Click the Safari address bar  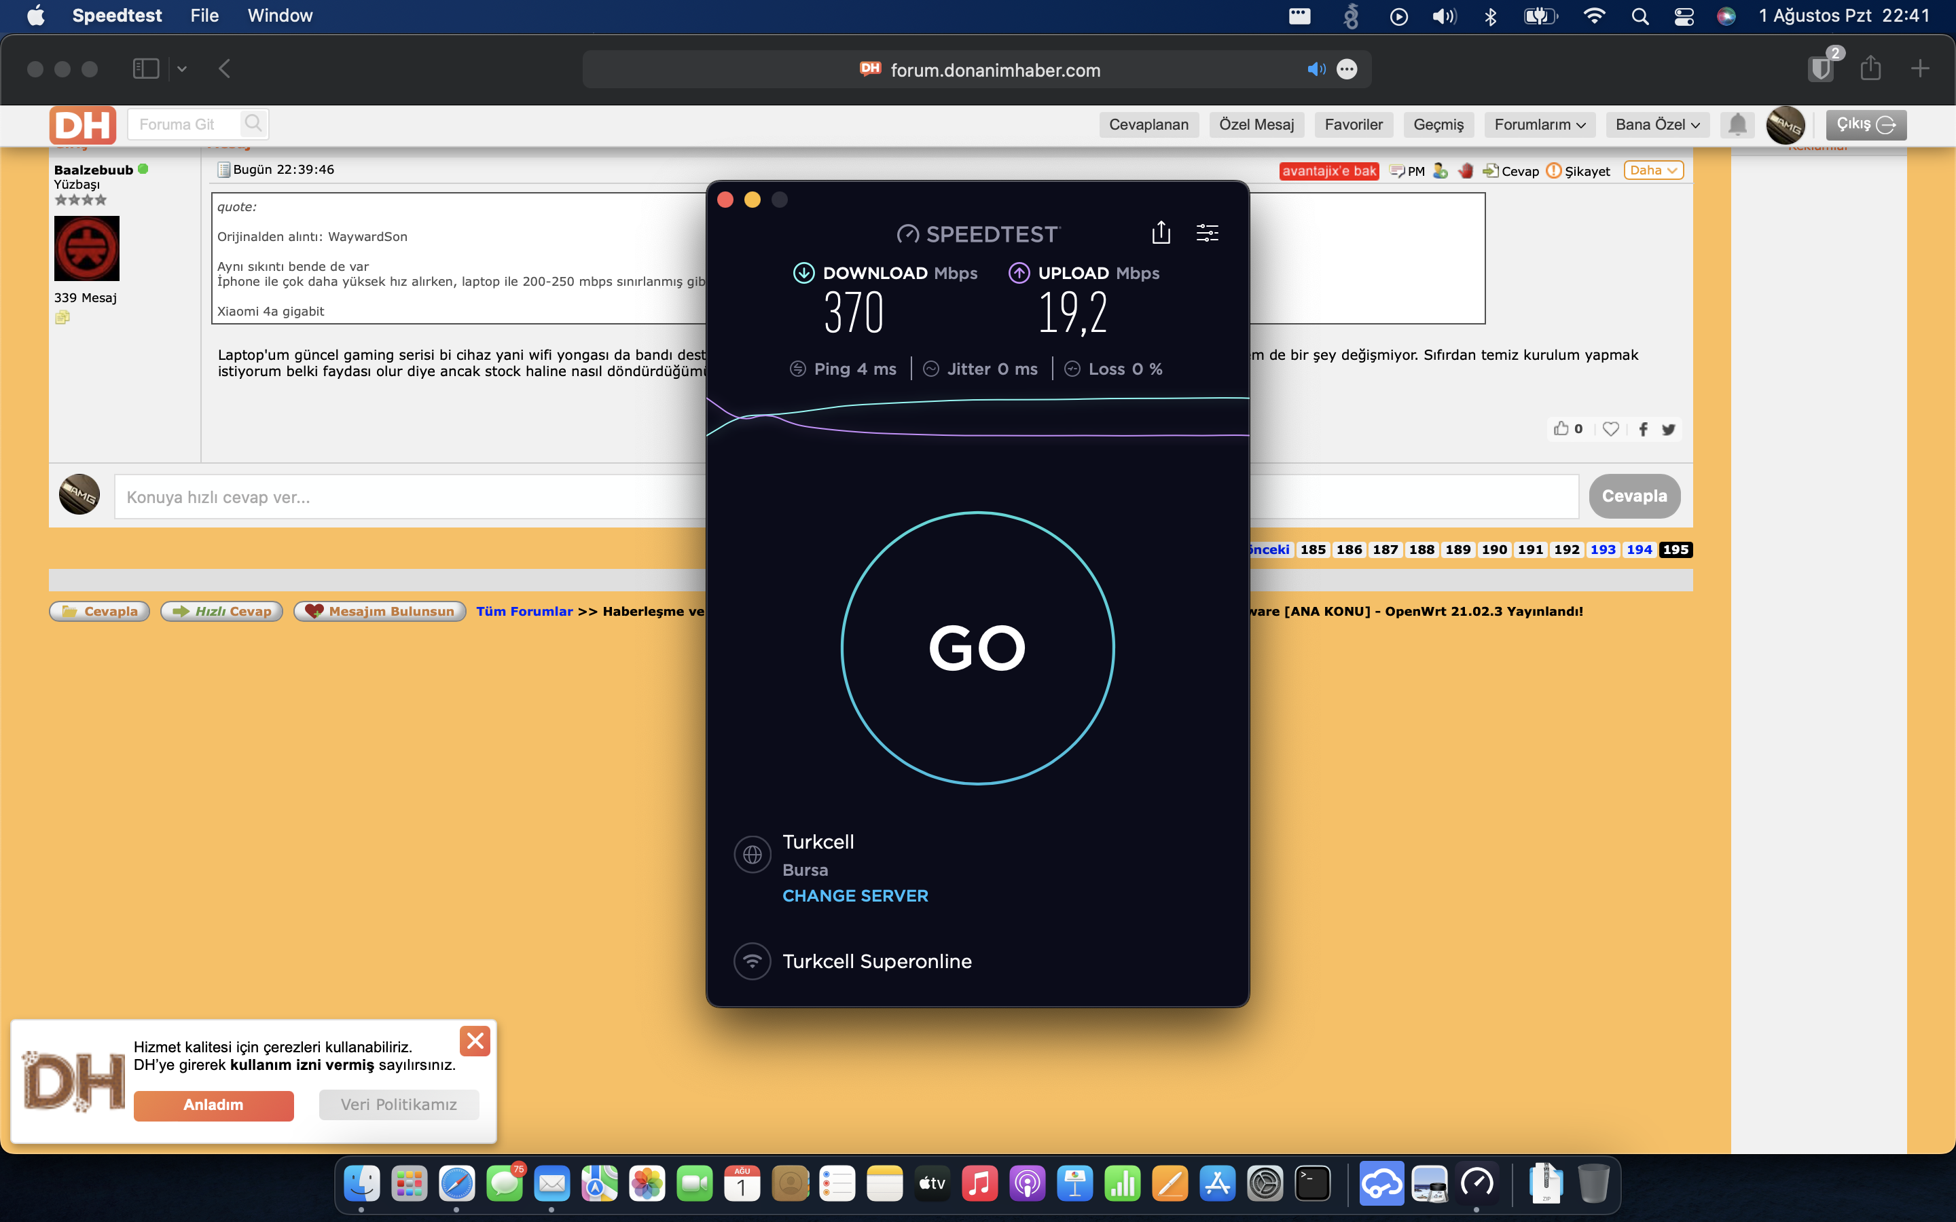[x=977, y=69]
